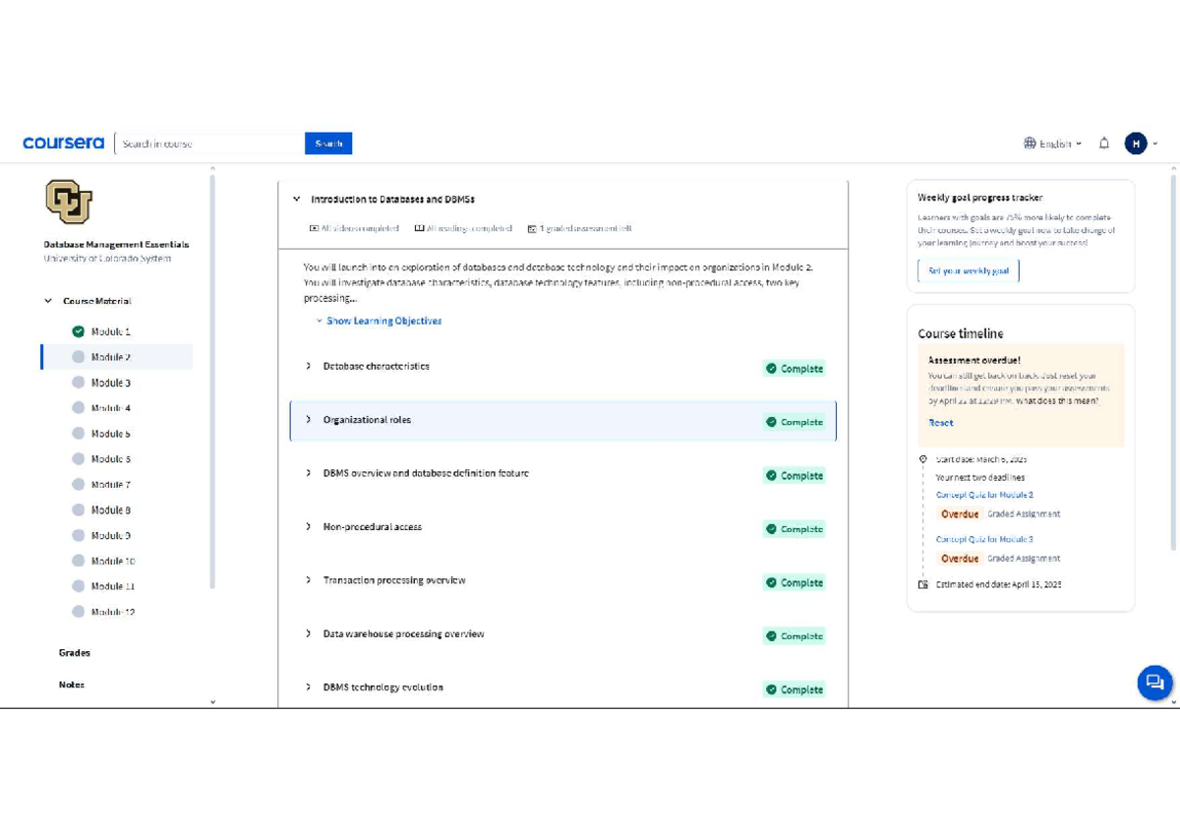The image size is (1180, 834).
Task: Click the Reset deadlines link
Action: pyautogui.click(x=941, y=423)
